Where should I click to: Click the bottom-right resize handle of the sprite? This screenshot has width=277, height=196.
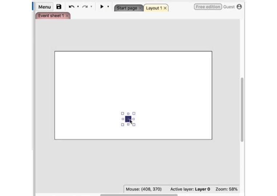point(134,125)
